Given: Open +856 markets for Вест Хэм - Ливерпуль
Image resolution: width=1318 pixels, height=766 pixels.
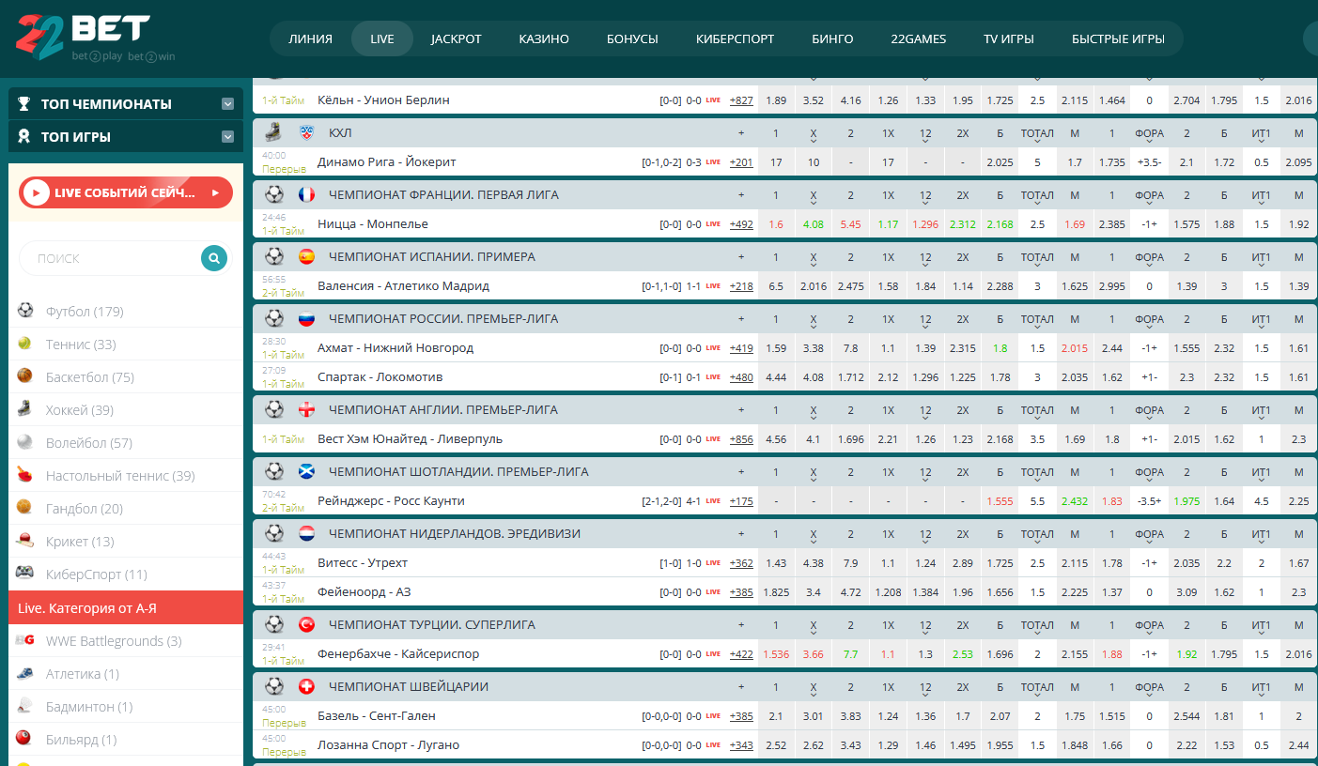Looking at the screenshot, I should [x=741, y=439].
